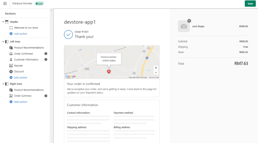Zoom out on the map

pyautogui.click(x=156, y=72)
